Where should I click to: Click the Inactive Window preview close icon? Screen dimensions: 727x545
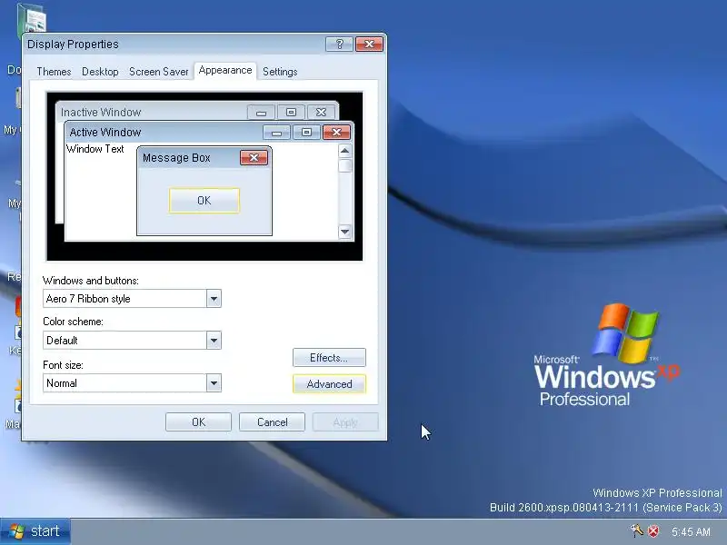[321, 112]
